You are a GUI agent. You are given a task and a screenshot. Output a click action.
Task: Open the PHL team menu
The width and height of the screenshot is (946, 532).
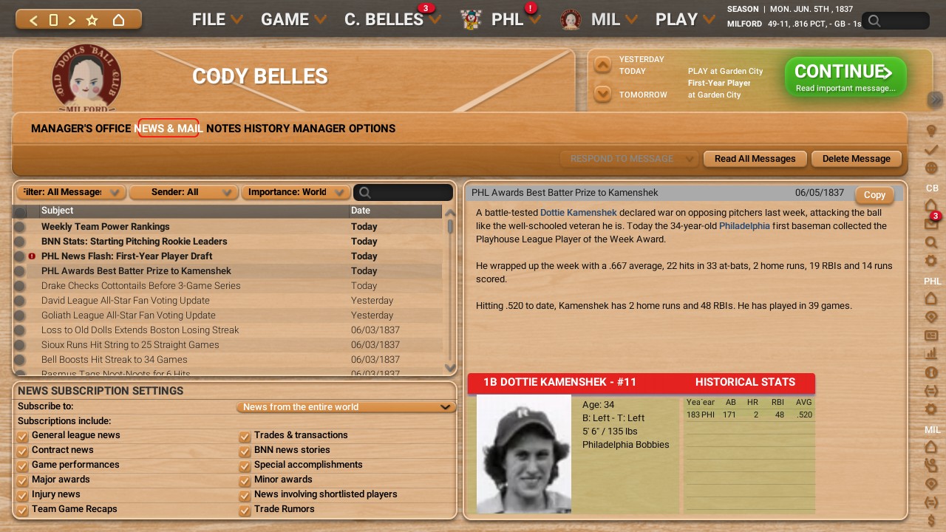click(x=516, y=19)
